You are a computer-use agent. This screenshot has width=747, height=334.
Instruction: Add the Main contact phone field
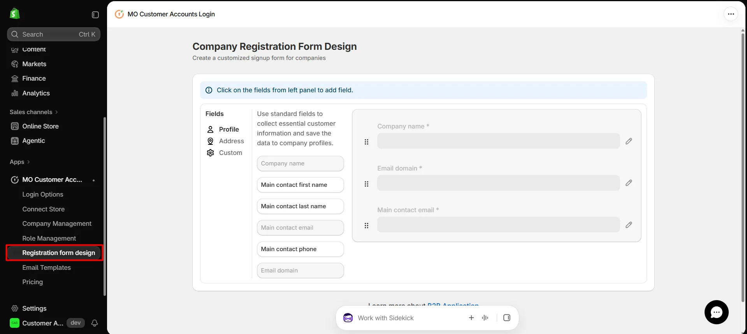pyautogui.click(x=301, y=249)
